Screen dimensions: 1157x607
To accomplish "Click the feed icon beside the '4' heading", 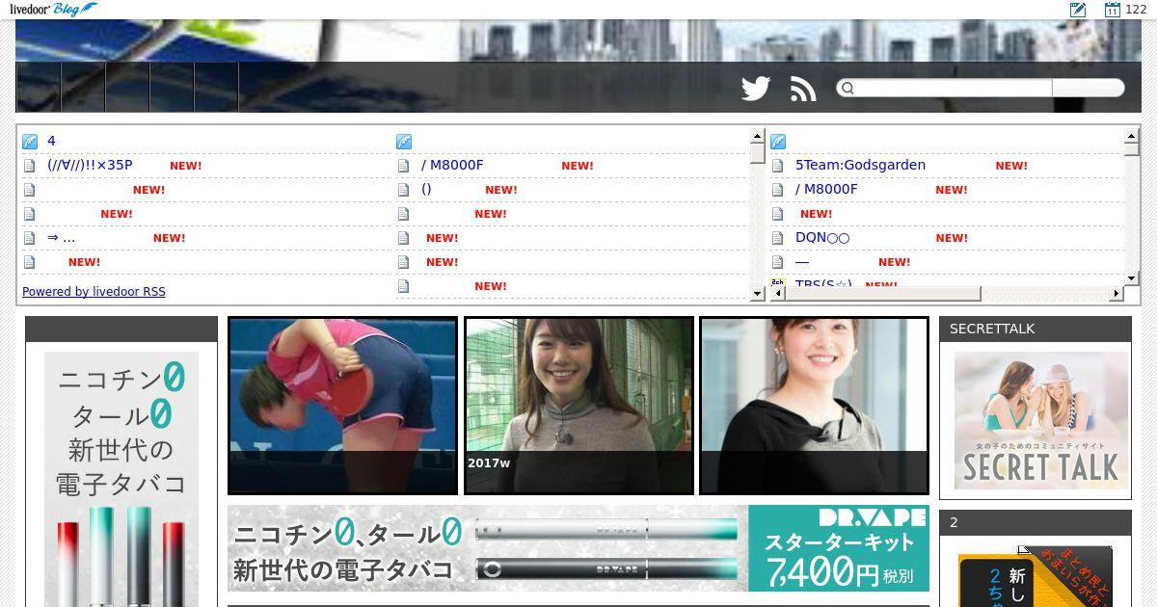I will coord(29,142).
